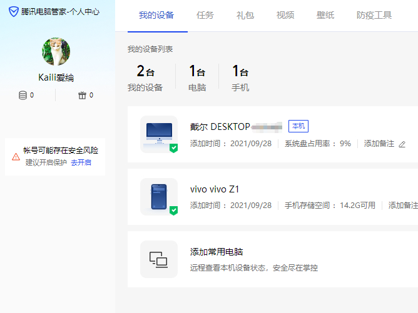Click the 添加时间 on the Dell DESKTOP row
Viewport: 418px width, 313px height.
(x=231, y=144)
